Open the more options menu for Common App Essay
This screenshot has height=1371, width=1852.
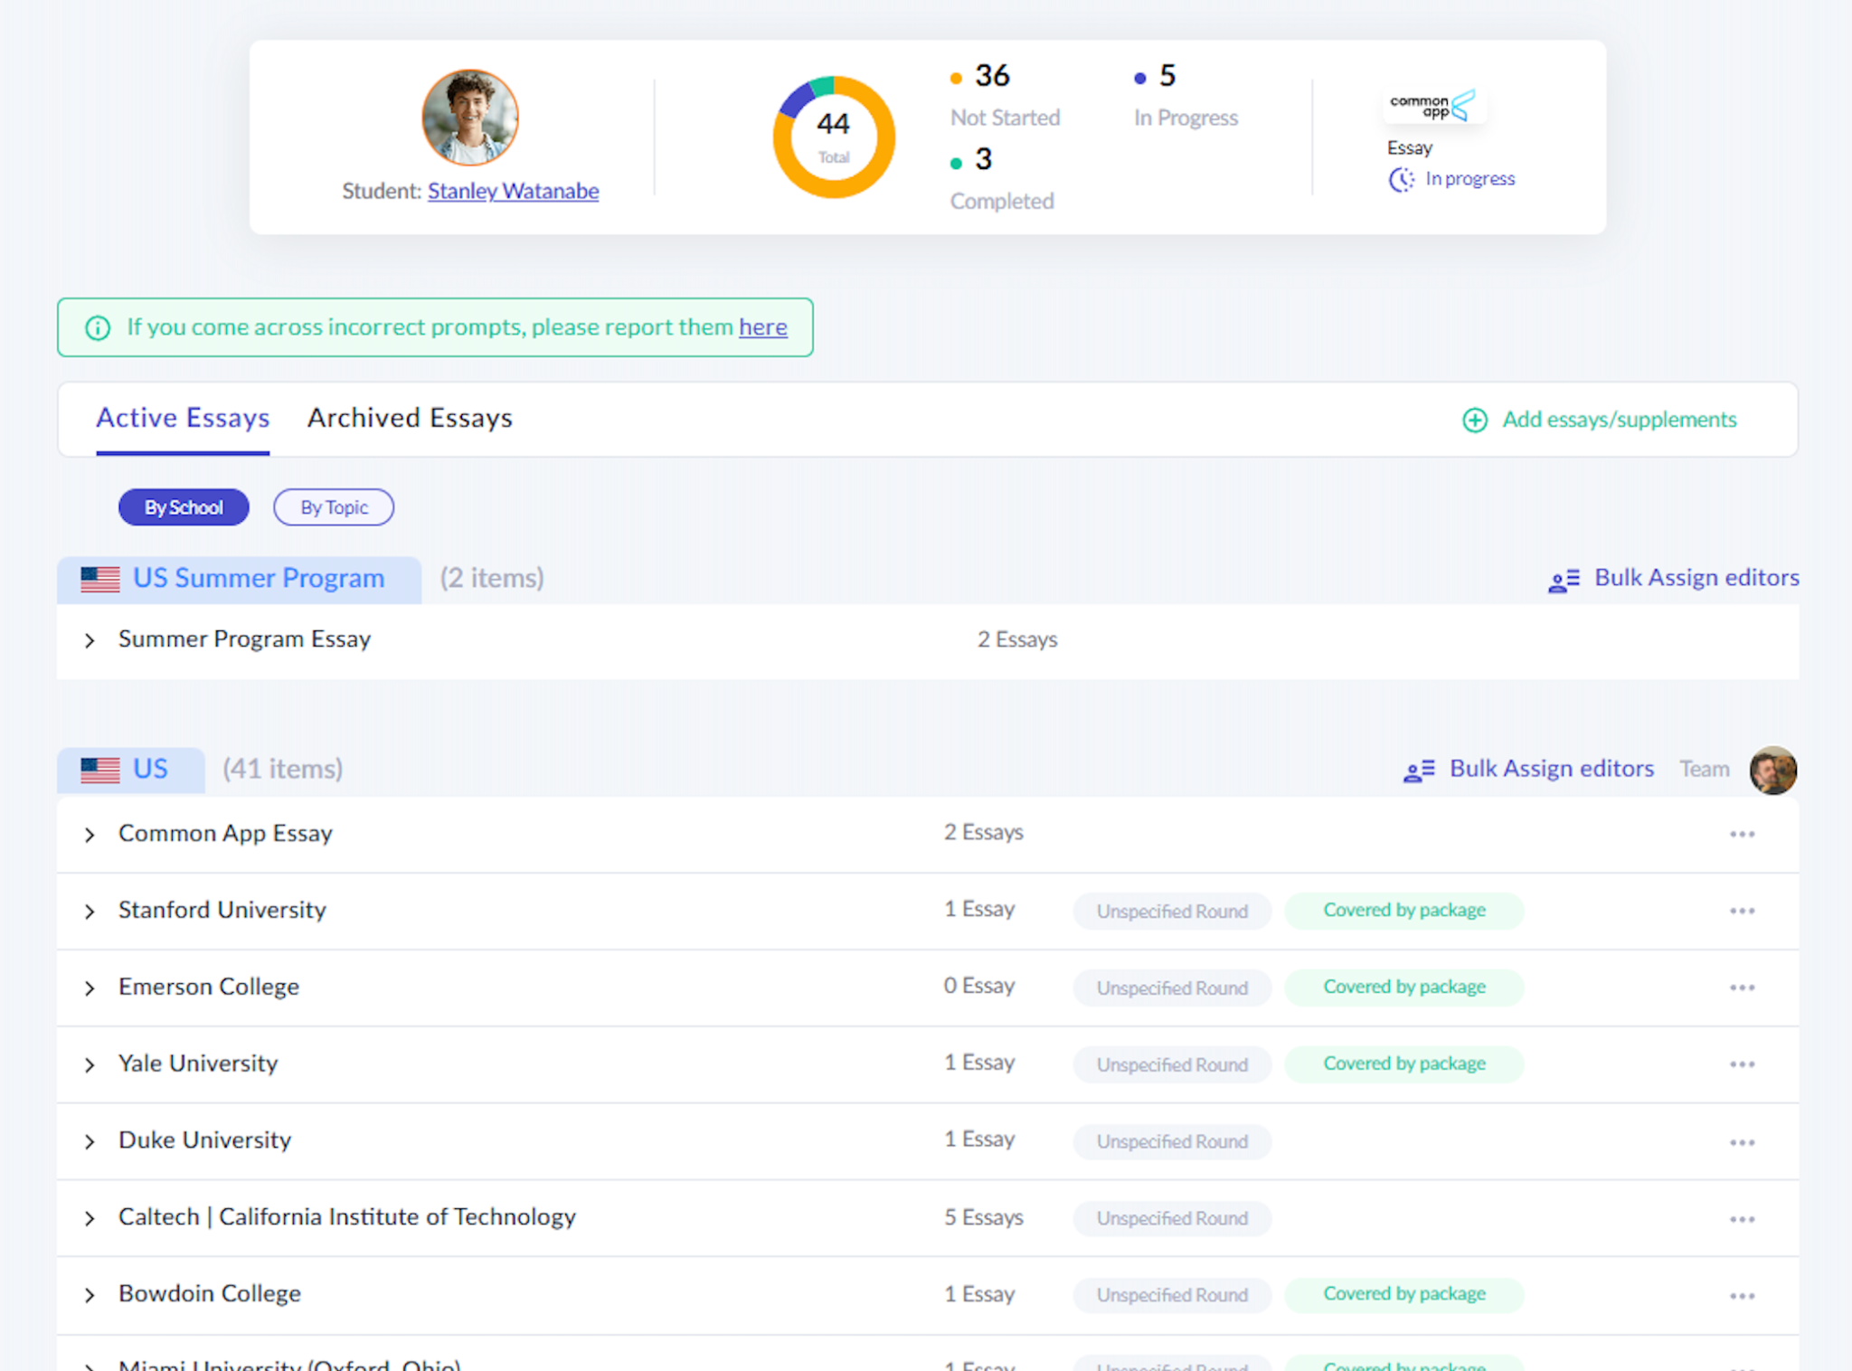pyautogui.click(x=1743, y=834)
